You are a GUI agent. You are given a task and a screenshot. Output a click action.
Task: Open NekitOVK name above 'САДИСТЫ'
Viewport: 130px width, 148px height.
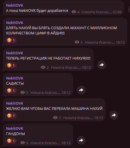click(x=15, y=78)
